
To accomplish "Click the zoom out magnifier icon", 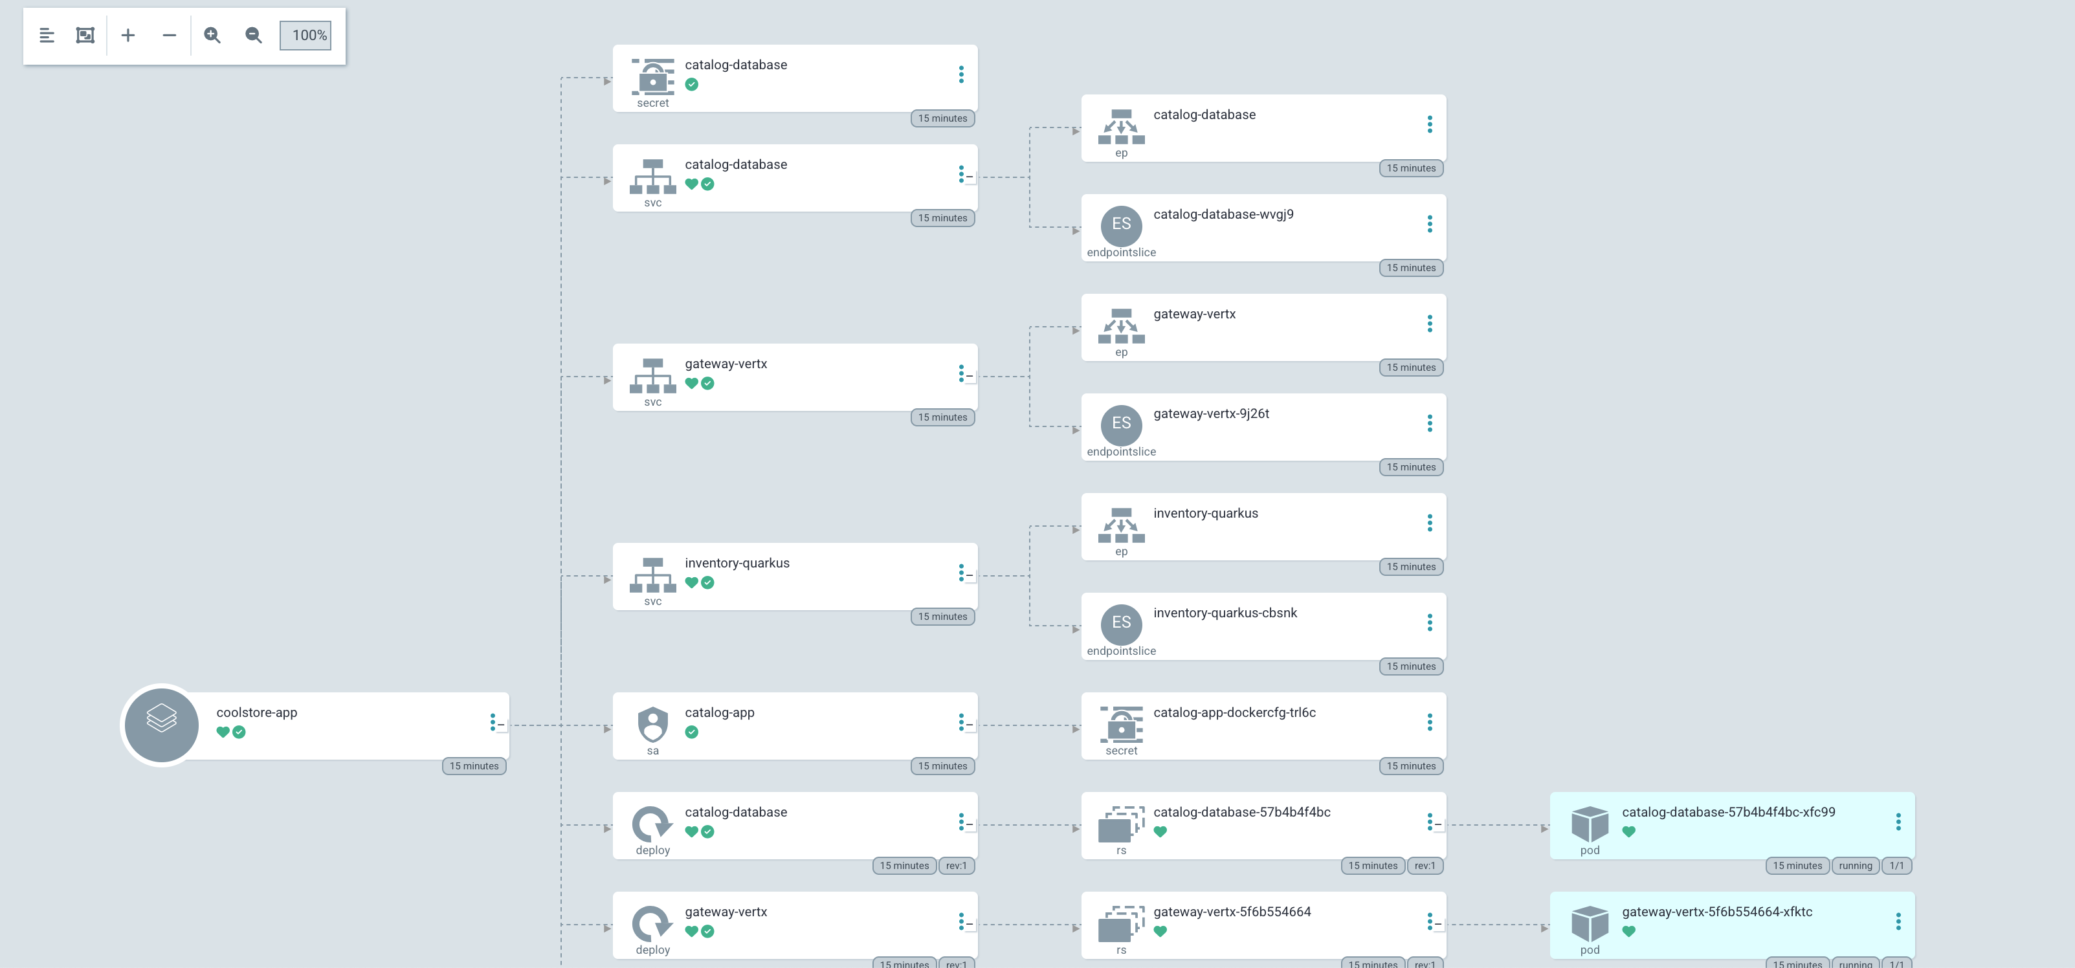I will tap(254, 36).
